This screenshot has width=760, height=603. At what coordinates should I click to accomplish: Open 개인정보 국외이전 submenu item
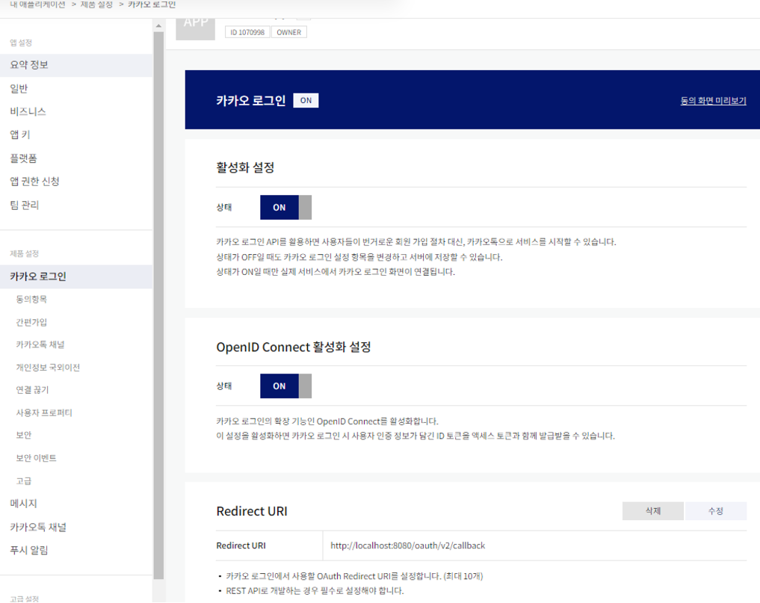(48, 367)
